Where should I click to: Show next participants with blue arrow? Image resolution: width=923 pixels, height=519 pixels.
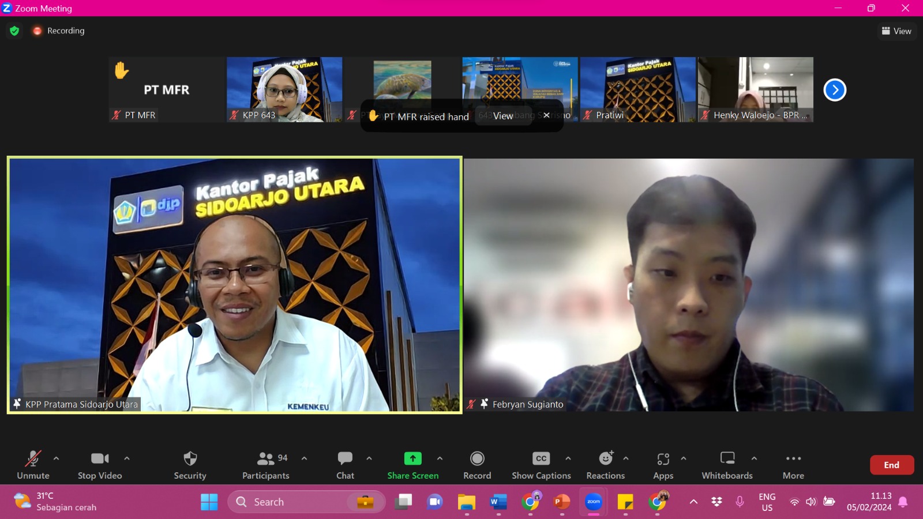click(x=834, y=90)
